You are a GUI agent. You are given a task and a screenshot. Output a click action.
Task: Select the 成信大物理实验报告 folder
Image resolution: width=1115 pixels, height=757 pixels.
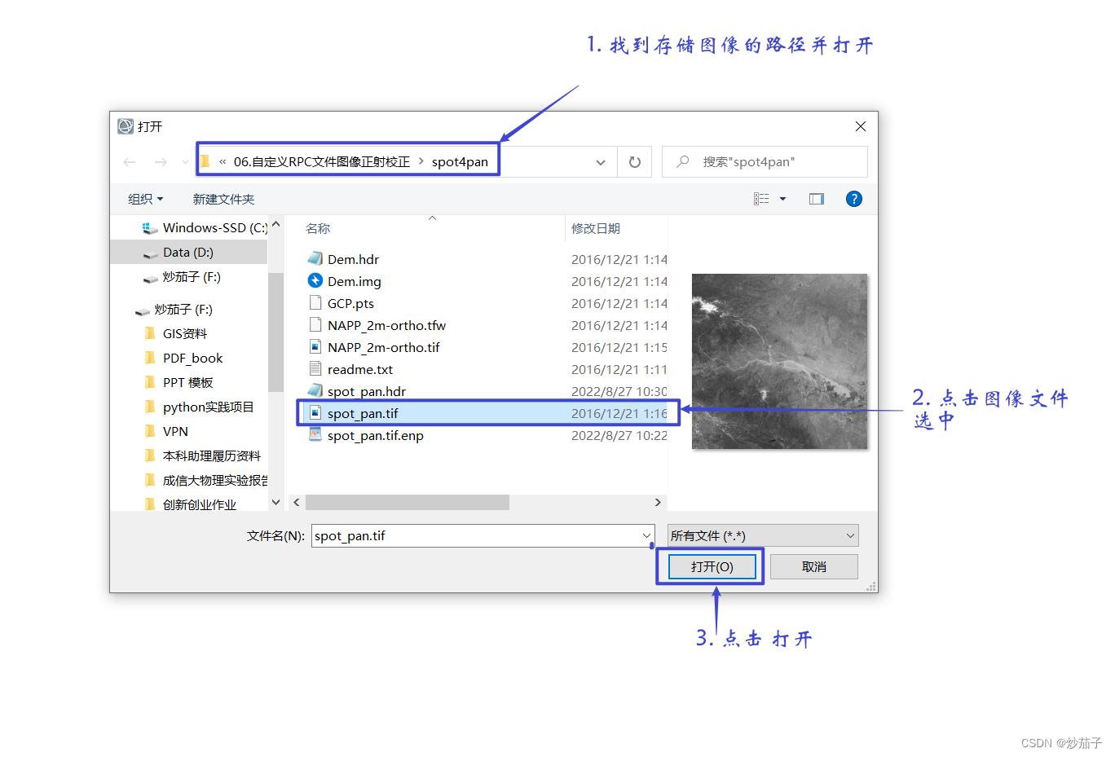(215, 480)
